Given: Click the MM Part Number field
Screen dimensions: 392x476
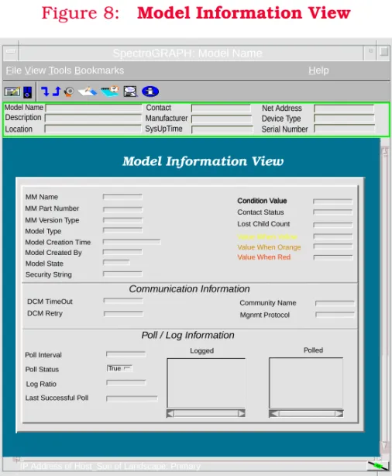Looking at the screenshot, I should [x=122, y=209].
